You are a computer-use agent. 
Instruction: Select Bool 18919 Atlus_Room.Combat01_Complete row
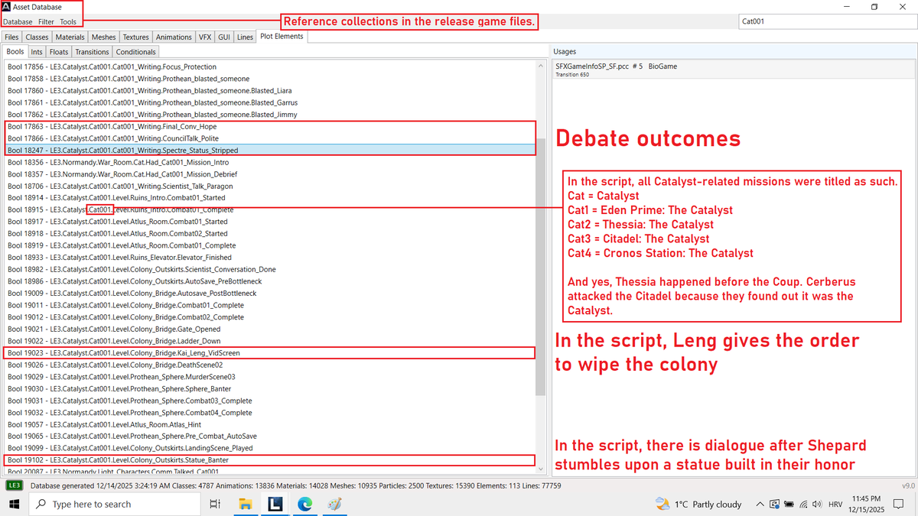(271, 245)
